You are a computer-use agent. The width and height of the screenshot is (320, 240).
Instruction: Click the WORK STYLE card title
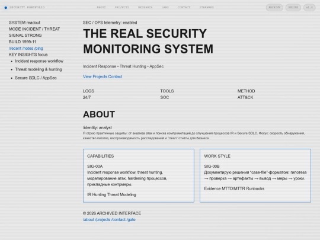click(217, 156)
